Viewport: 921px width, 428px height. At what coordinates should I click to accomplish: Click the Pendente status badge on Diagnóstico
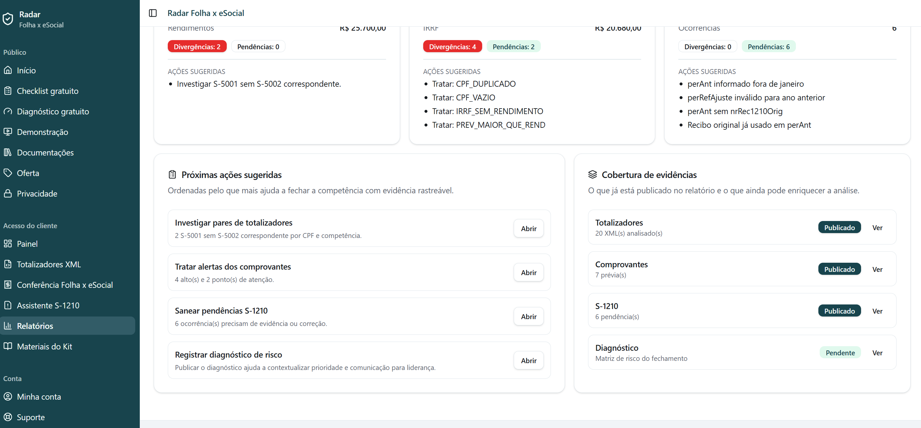coord(840,352)
